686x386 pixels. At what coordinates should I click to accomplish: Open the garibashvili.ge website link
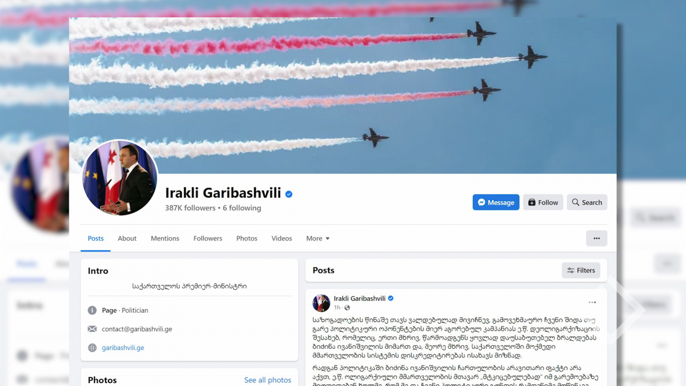tap(123, 348)
